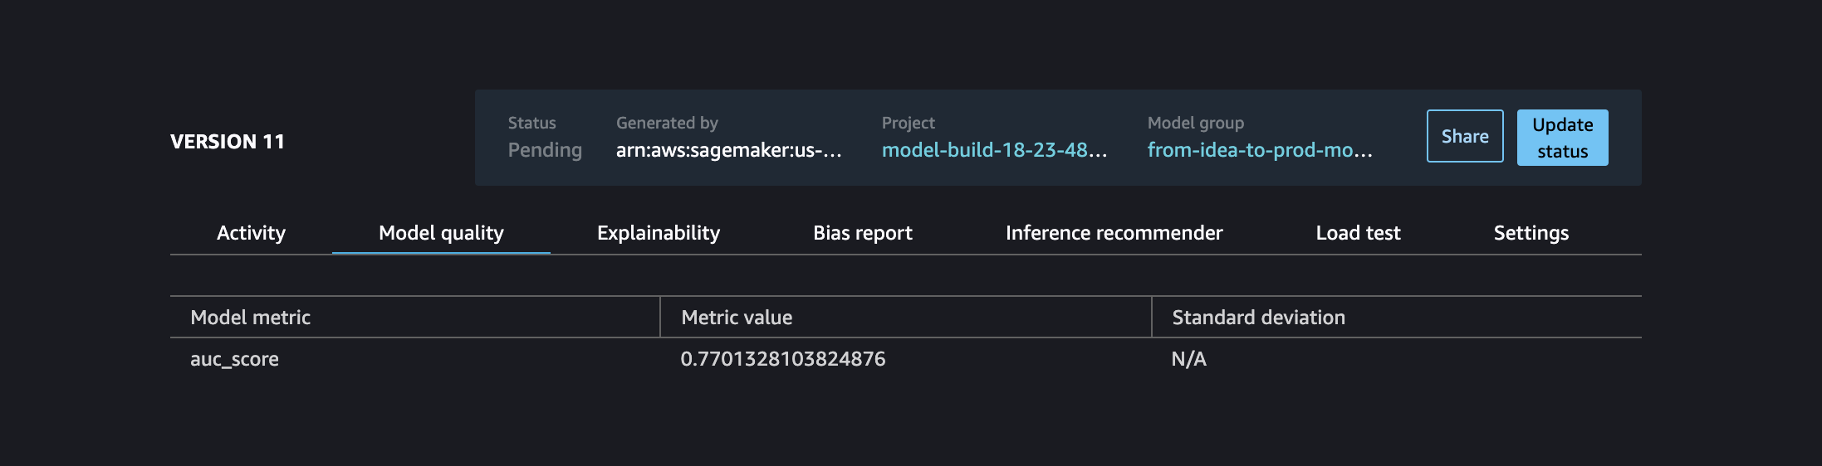Image resolution: width=1822 pixels, height=466 pixels.
Task: Click the Update status button
Action: [1563, 138]
